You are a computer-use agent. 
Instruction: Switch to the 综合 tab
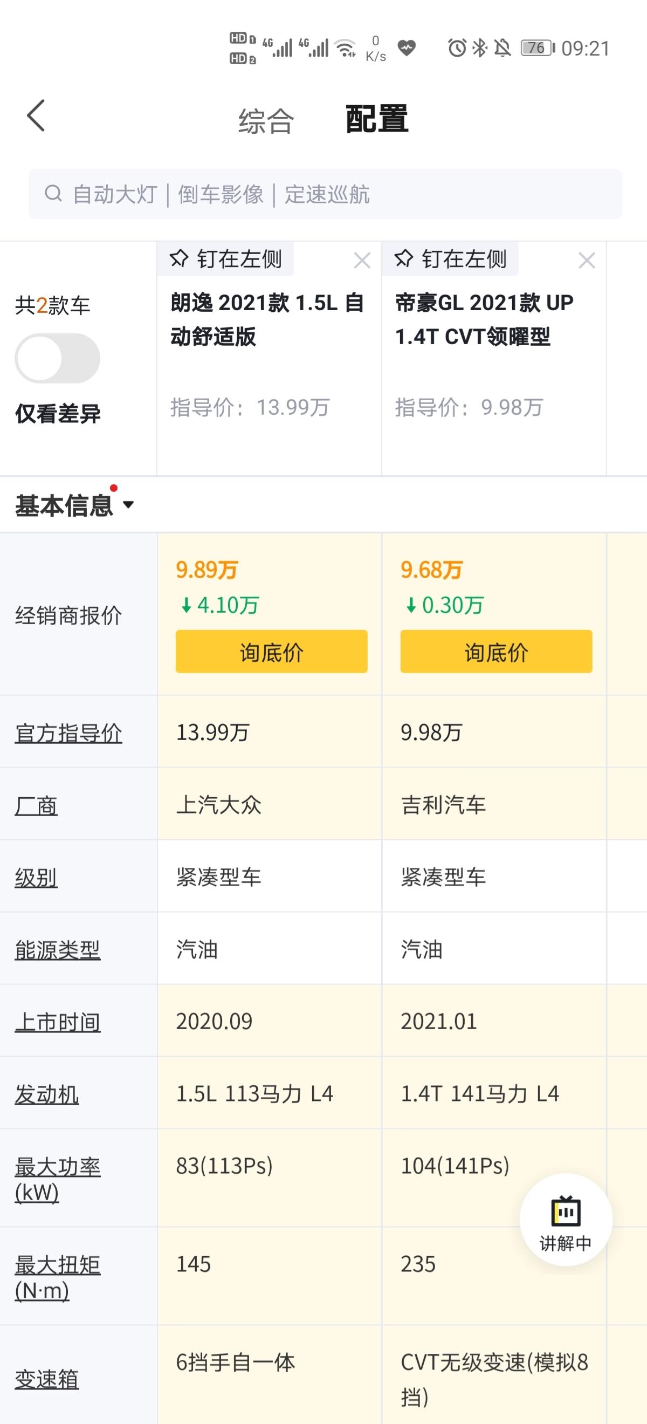(x=266, y=121)
